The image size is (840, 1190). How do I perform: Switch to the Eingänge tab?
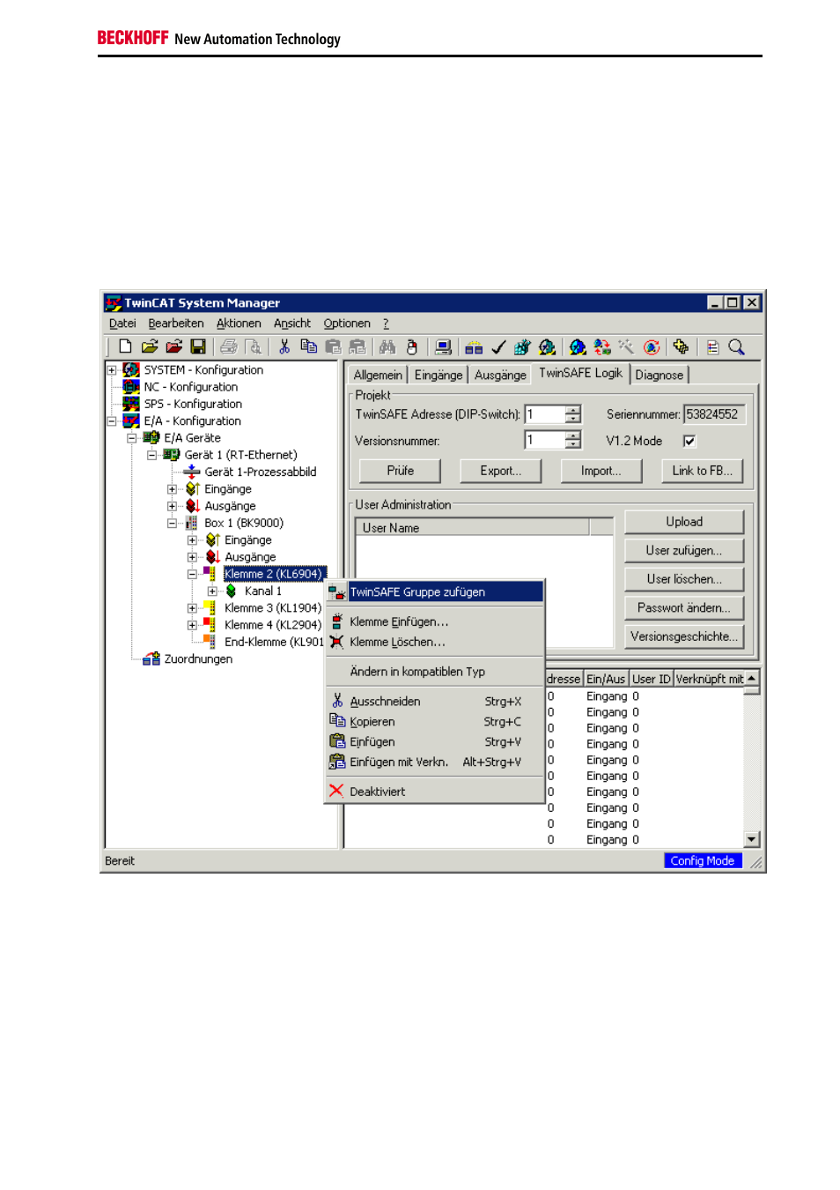tap(438, 375)
